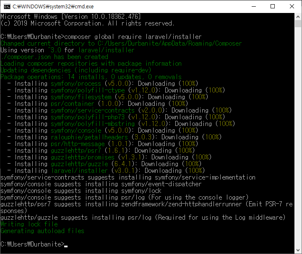Screen dimensions: 302x254
Task: Click the 'Changed current directory to' line
Action: coord(121,44)
